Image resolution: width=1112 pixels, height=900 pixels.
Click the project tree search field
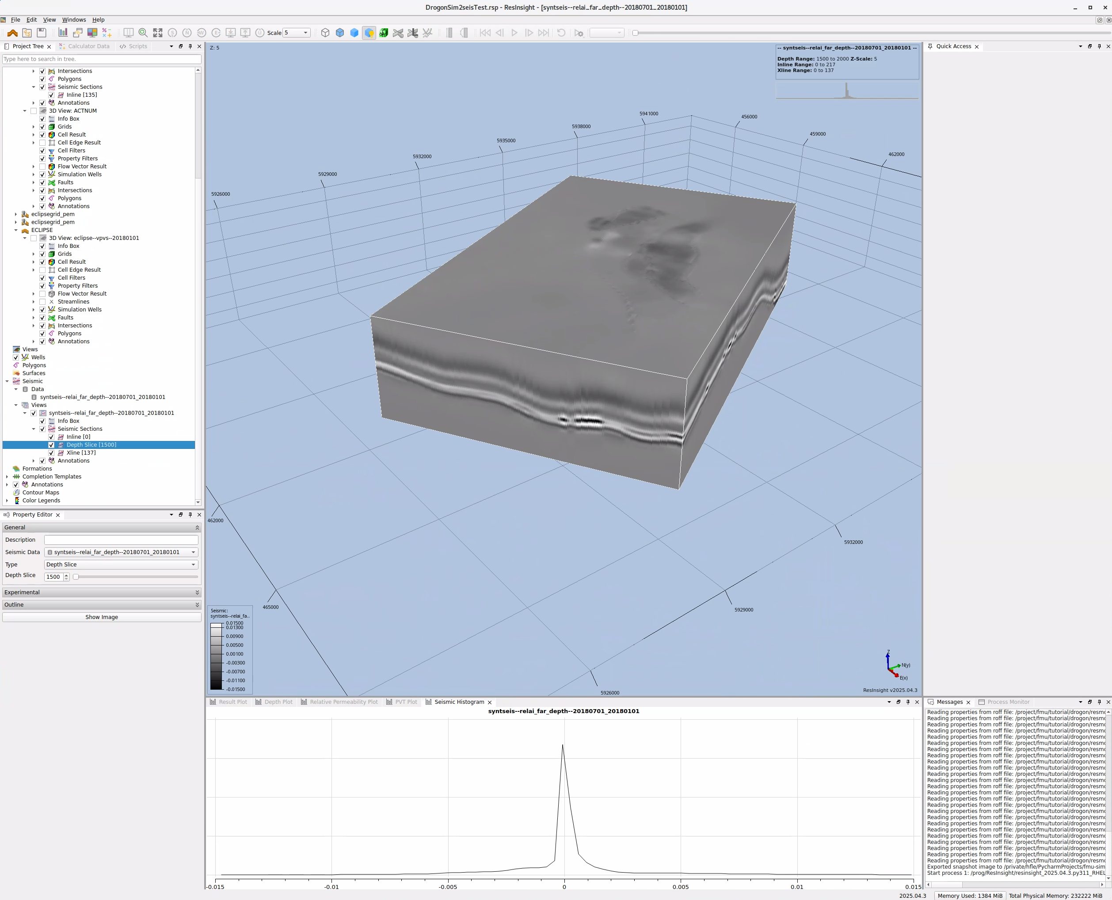102,59
